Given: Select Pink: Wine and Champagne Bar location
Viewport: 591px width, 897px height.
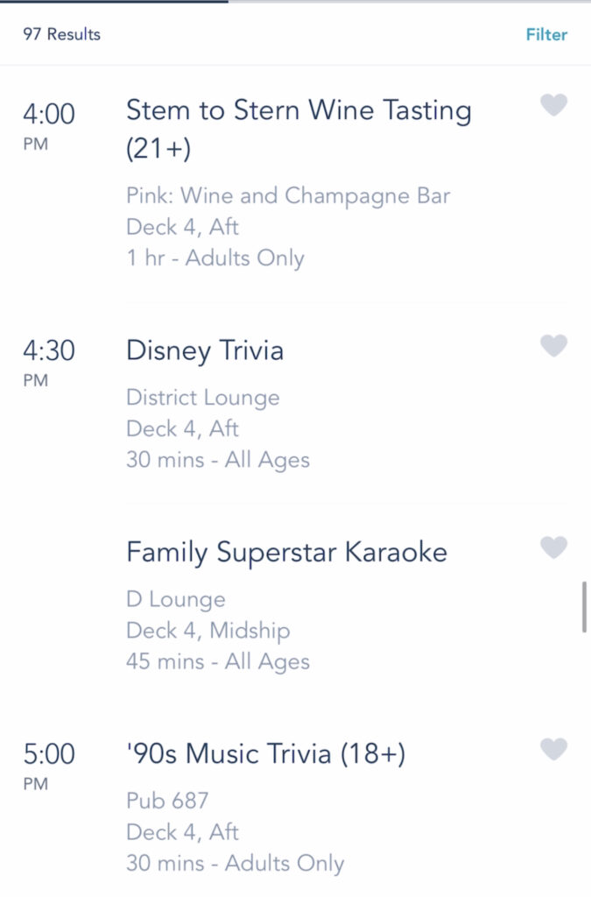Looking at the screenshot, I should [288, 195].
